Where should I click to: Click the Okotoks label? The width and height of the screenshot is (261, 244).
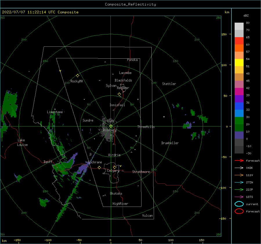click(116, 194)
